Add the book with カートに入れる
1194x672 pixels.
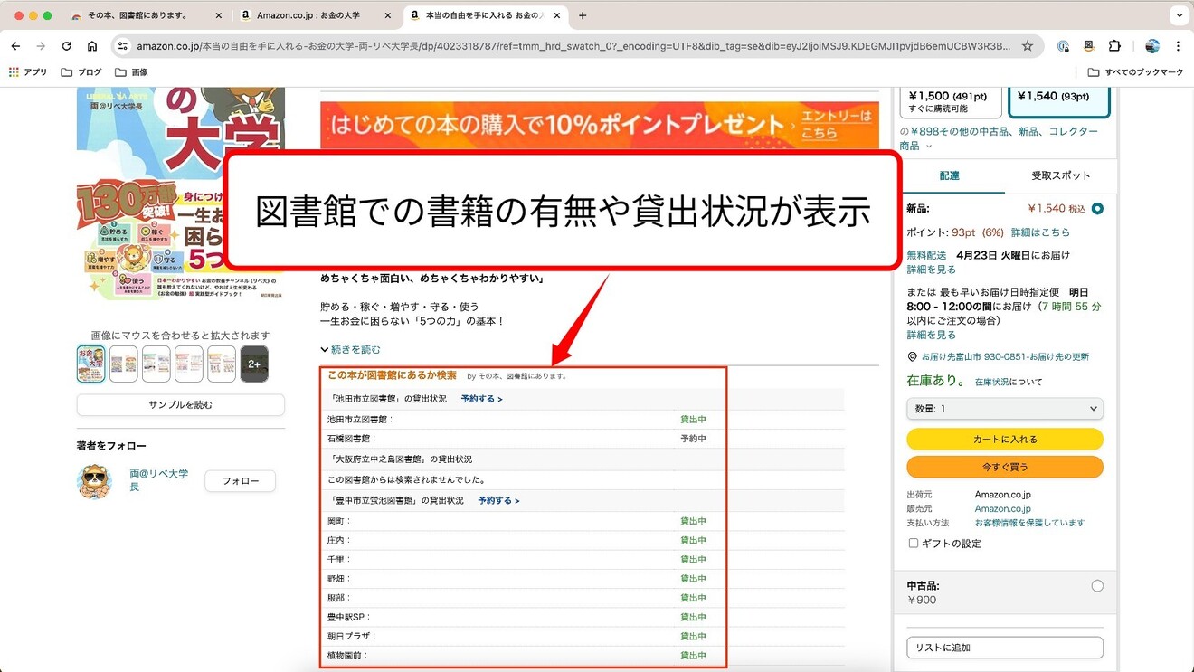(1005, 439)
